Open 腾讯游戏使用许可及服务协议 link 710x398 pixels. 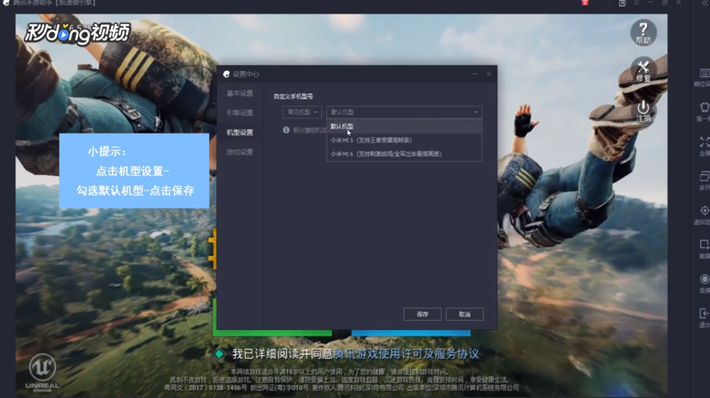[406, 354]
